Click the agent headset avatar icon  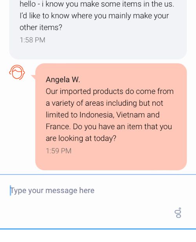coord(17,72)
